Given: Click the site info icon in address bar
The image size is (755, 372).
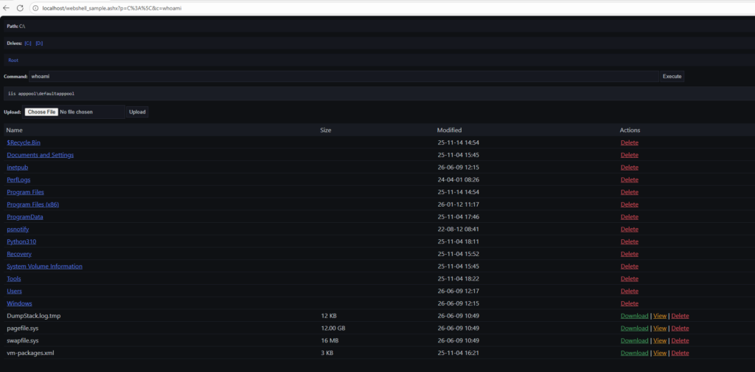Looking at the screenshot, I should 37,8.
